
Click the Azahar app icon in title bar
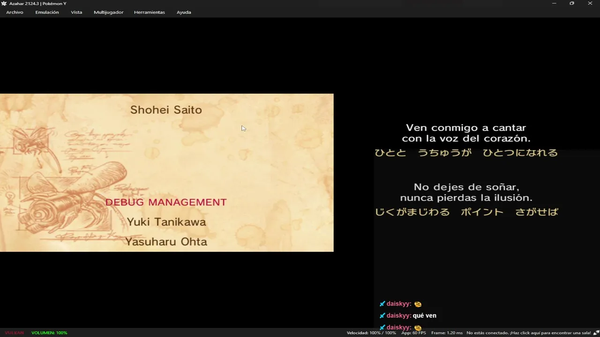click(x=4, y=4)
